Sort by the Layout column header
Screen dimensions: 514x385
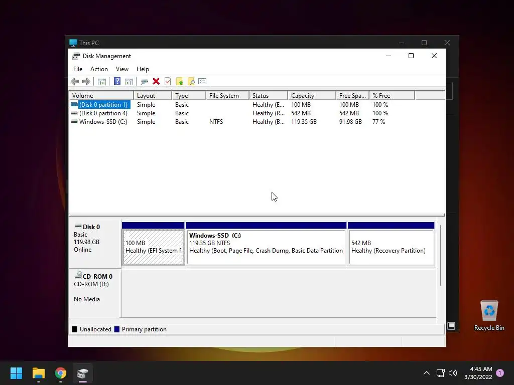pos(153,96)
